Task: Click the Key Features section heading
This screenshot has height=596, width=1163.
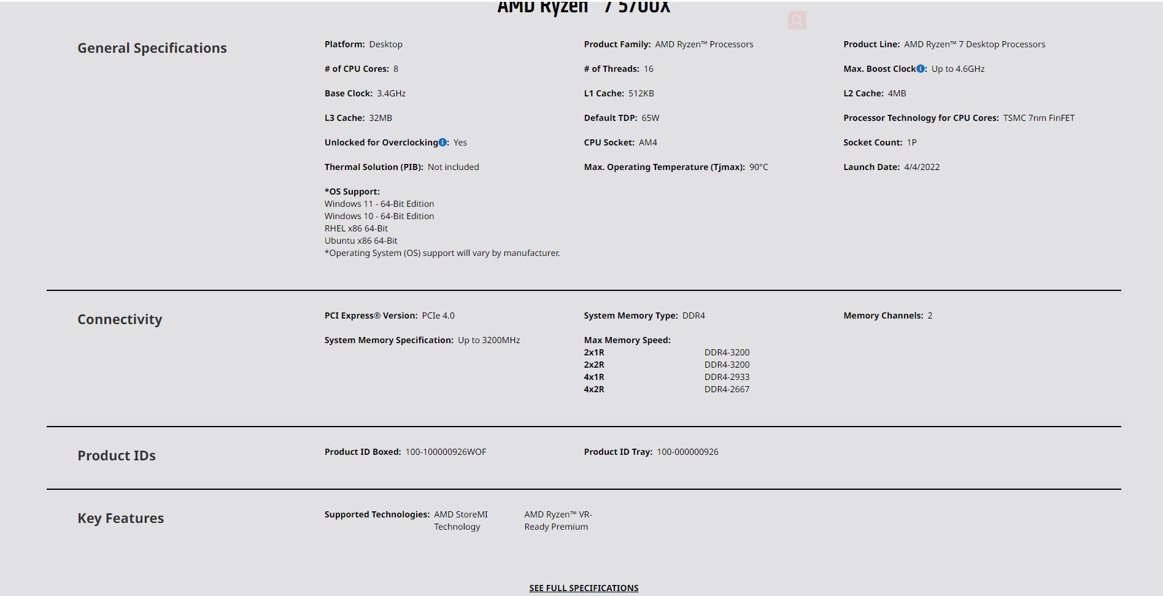Action: click(x=120, y=518)
